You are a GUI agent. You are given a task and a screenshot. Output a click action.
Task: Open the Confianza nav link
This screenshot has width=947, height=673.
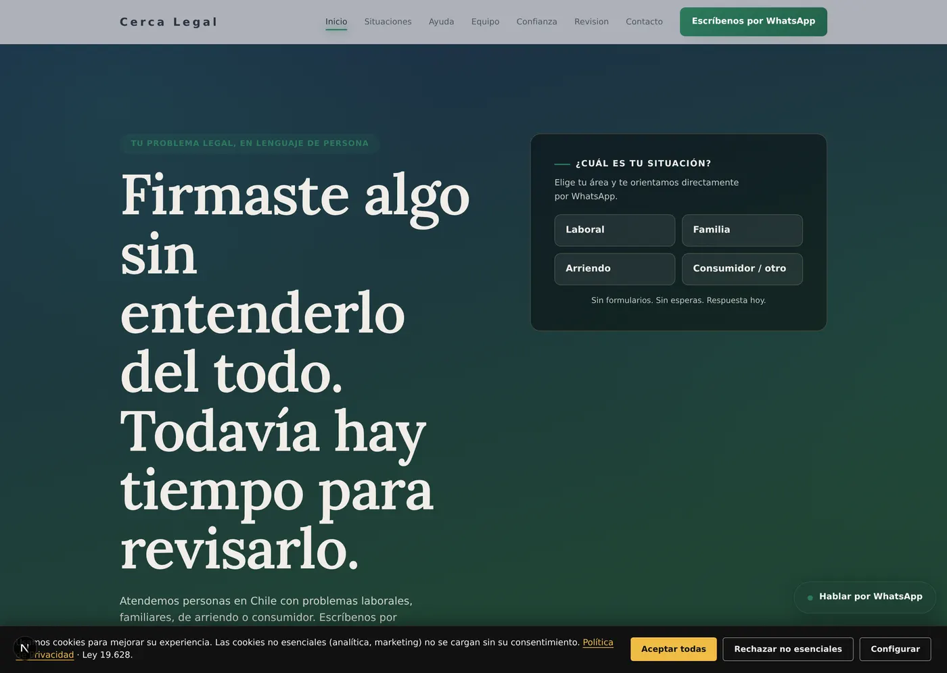coord(536,22)
